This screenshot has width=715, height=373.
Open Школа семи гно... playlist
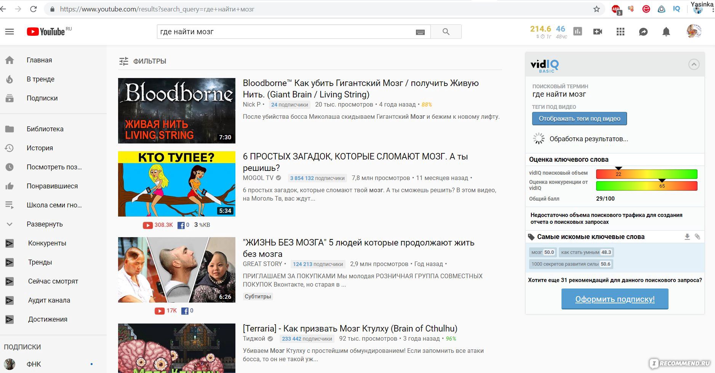click(x=53, y=205)
